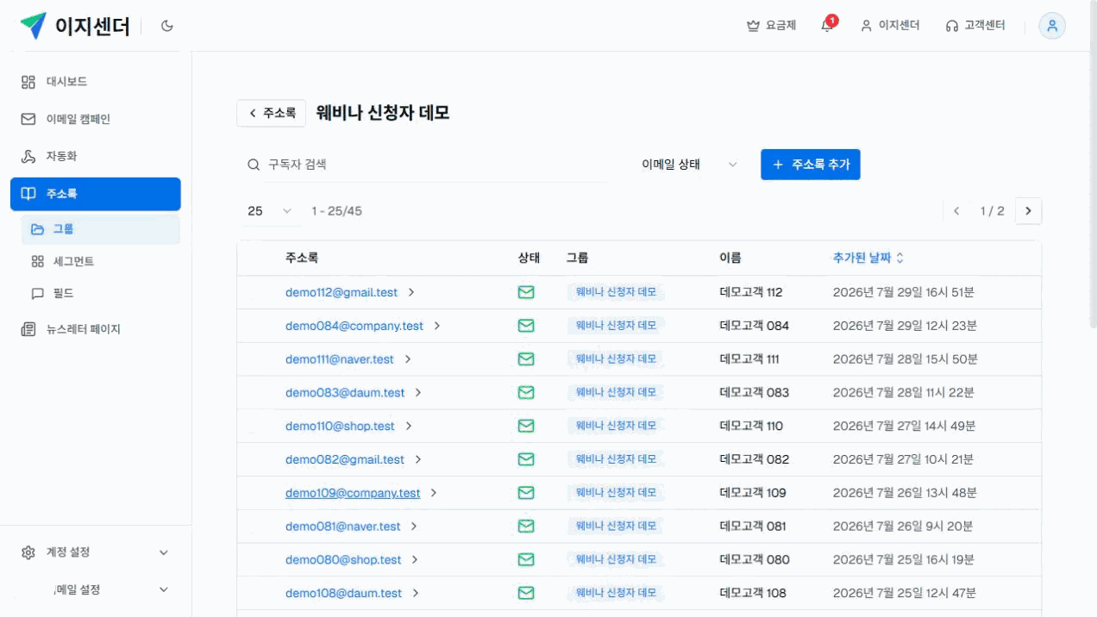This screenshot has height=617, width=1097.
Task: Open demo109@company.test subscriber
Action: (353, 493)
